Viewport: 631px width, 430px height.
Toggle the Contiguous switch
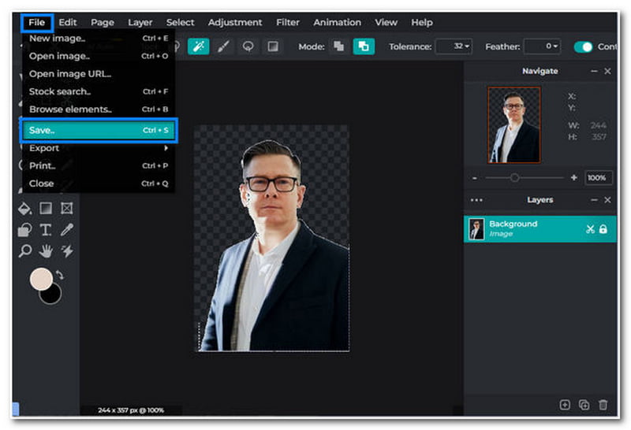583,46
